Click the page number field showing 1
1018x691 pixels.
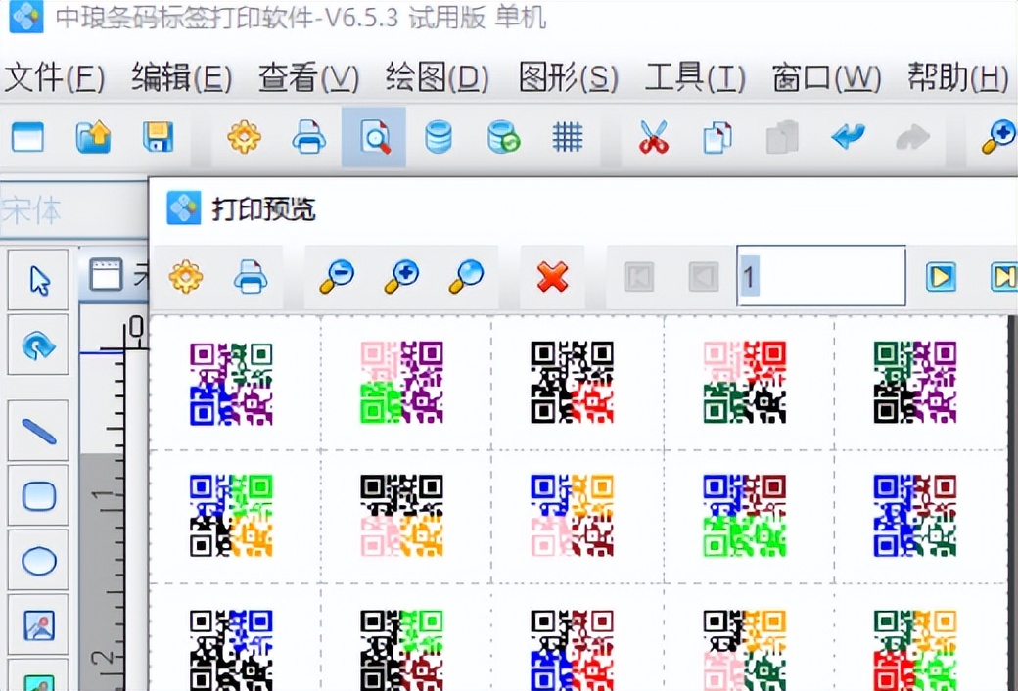point(821,275)
